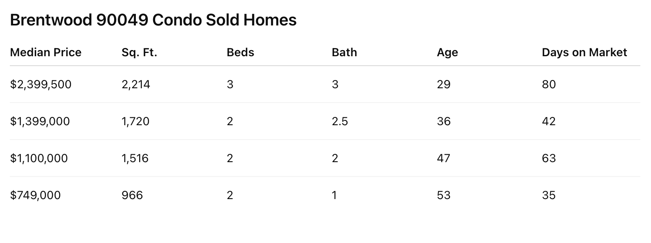Click the Median Price column header
Viewport: 651px width, 243px height.
point(46,53)
